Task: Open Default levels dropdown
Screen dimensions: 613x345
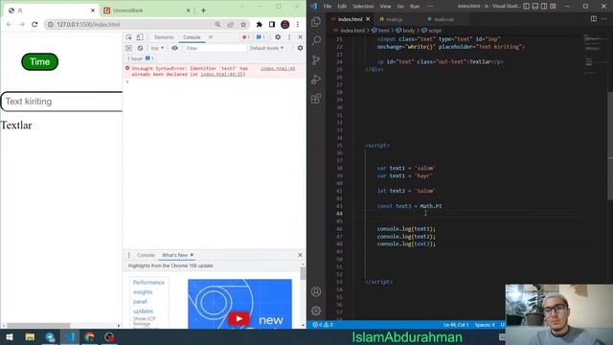Action: pyautogui.click(x=266, y=48)
